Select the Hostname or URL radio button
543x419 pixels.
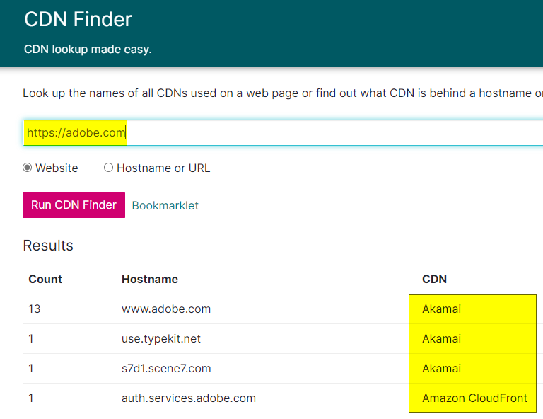tap(108, 168)
